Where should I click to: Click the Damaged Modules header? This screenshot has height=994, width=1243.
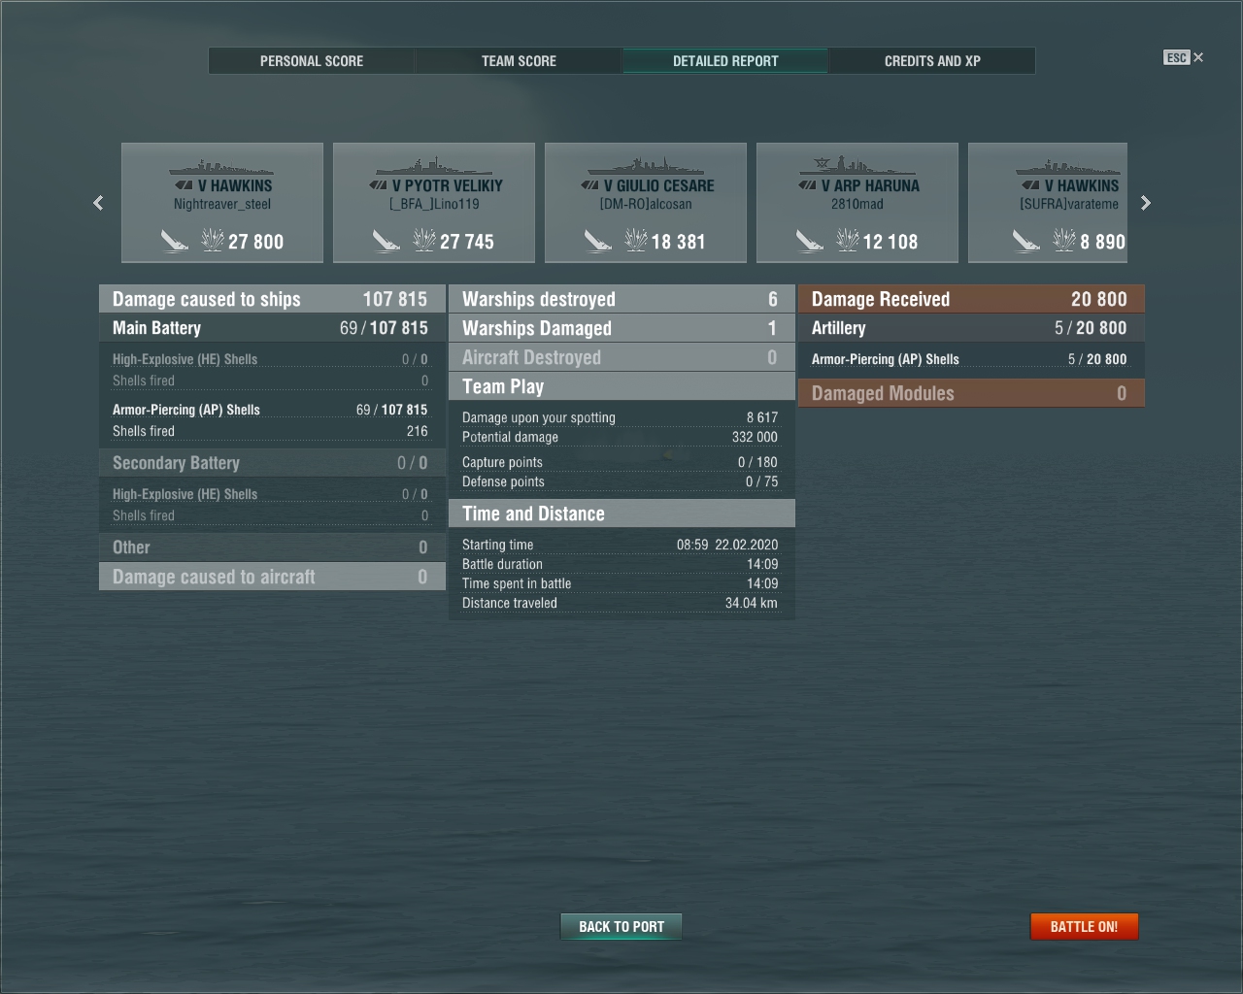pos(971,393)
